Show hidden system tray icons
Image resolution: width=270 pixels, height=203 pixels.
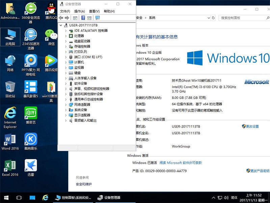(213, 198)
